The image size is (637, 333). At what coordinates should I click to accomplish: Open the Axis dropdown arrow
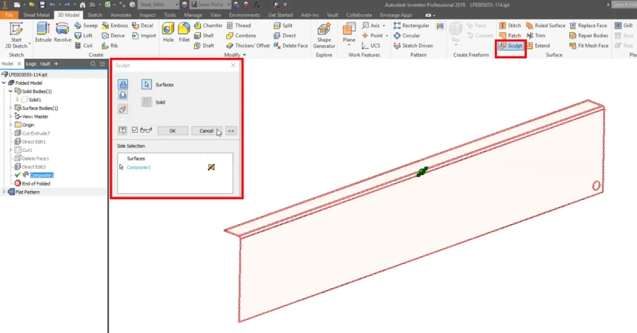[x=384, y=25]
